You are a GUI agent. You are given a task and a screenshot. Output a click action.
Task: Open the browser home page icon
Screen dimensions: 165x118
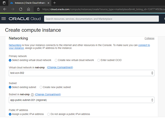29,9
